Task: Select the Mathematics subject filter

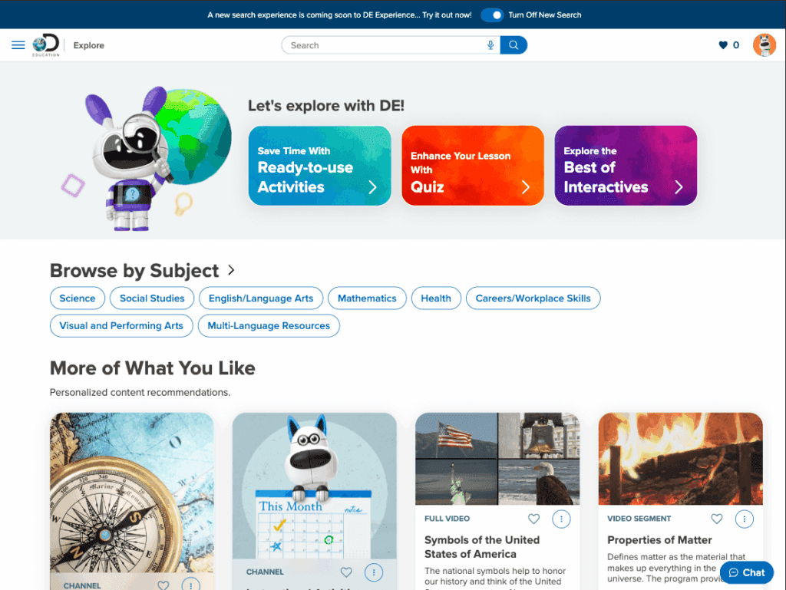Action: point(367,298)
